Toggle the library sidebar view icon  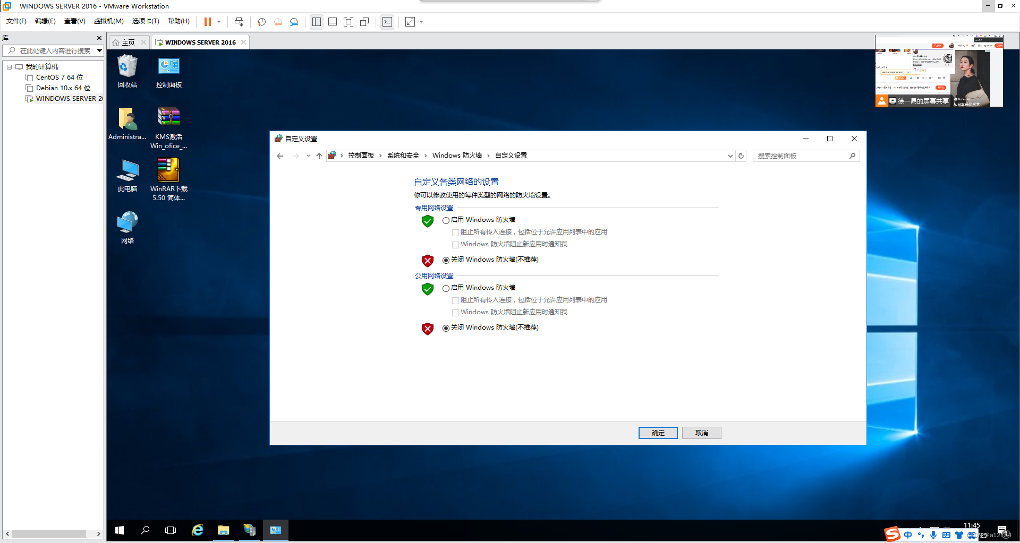click(x=317, y=22)
